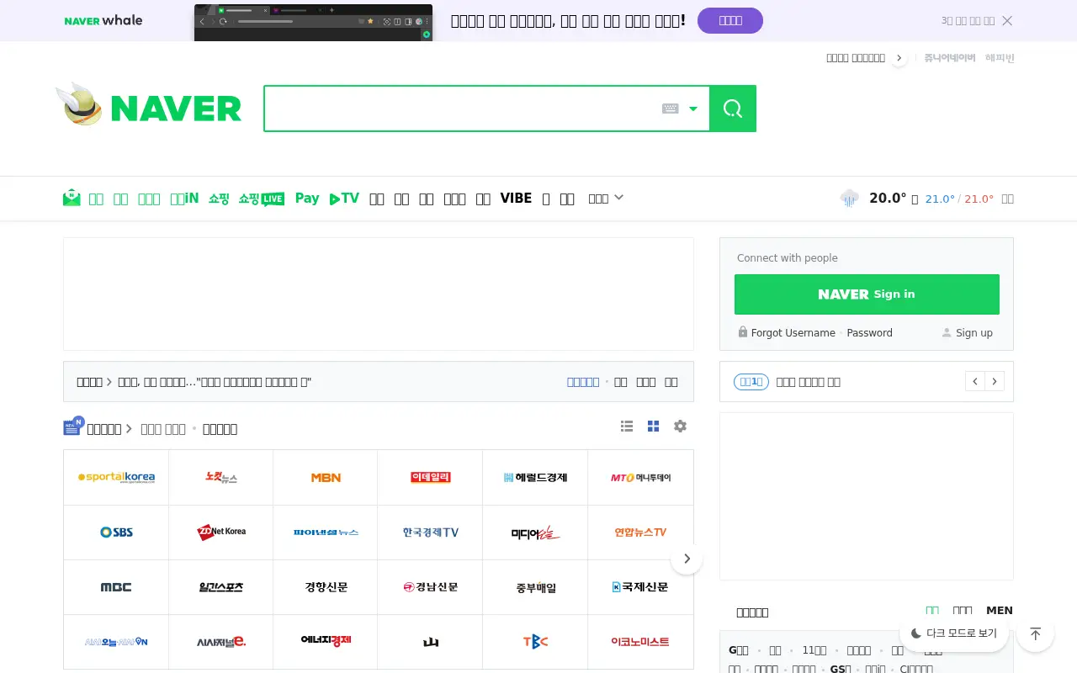Click the Whale browser preview thumbnail

point(313,23)
